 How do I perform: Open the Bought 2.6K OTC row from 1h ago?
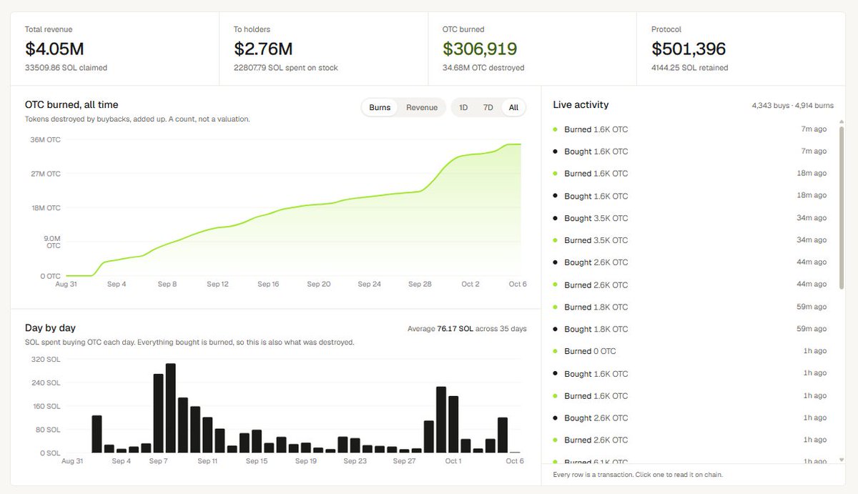pyautogui.click(x=690, y=418)
